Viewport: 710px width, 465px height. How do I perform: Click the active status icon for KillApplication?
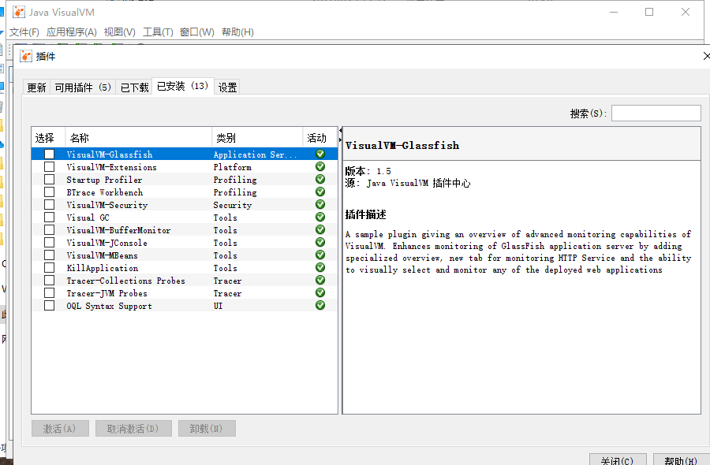click(320, 267)
